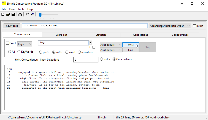This screenshot has width=208, height=120.
Task: Click the New file icon
Action: point(3,14)
